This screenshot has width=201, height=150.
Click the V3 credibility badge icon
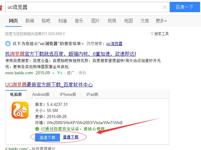[x=60, y=73]
